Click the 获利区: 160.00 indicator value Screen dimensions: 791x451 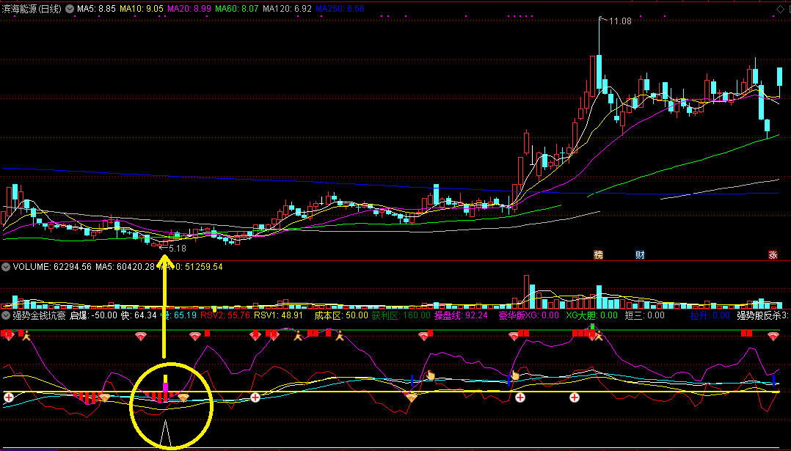[401, 316]
